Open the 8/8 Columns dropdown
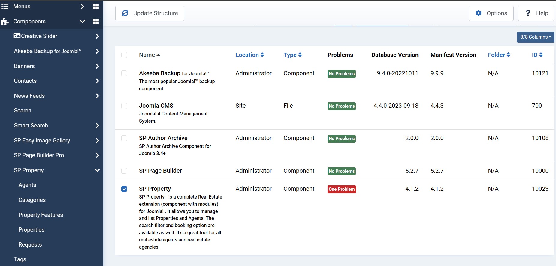The image size is (556, 266). pyautogui.click(x=535, y=37)
